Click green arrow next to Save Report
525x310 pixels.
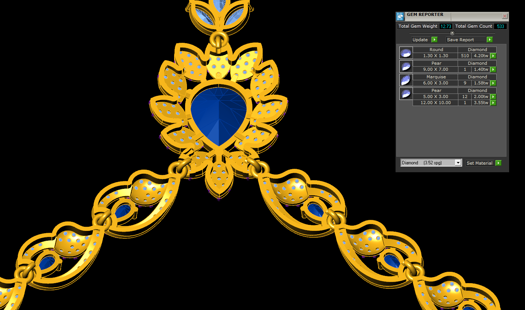[x=490, y=40]
